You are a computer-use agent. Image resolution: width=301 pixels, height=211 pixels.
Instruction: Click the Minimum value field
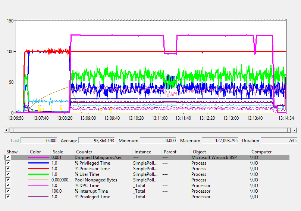pos(158,141)
